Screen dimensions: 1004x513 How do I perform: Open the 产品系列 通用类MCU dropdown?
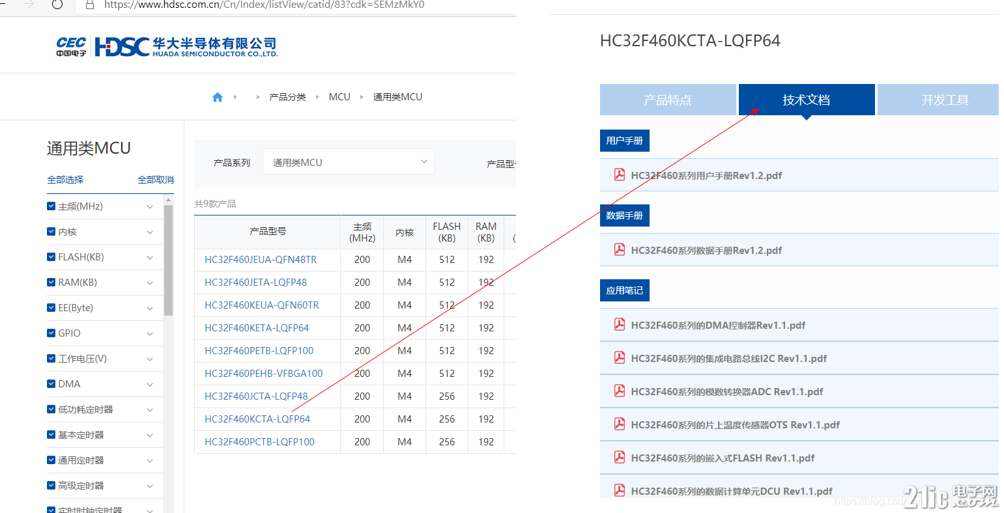[x=349, y=162]
